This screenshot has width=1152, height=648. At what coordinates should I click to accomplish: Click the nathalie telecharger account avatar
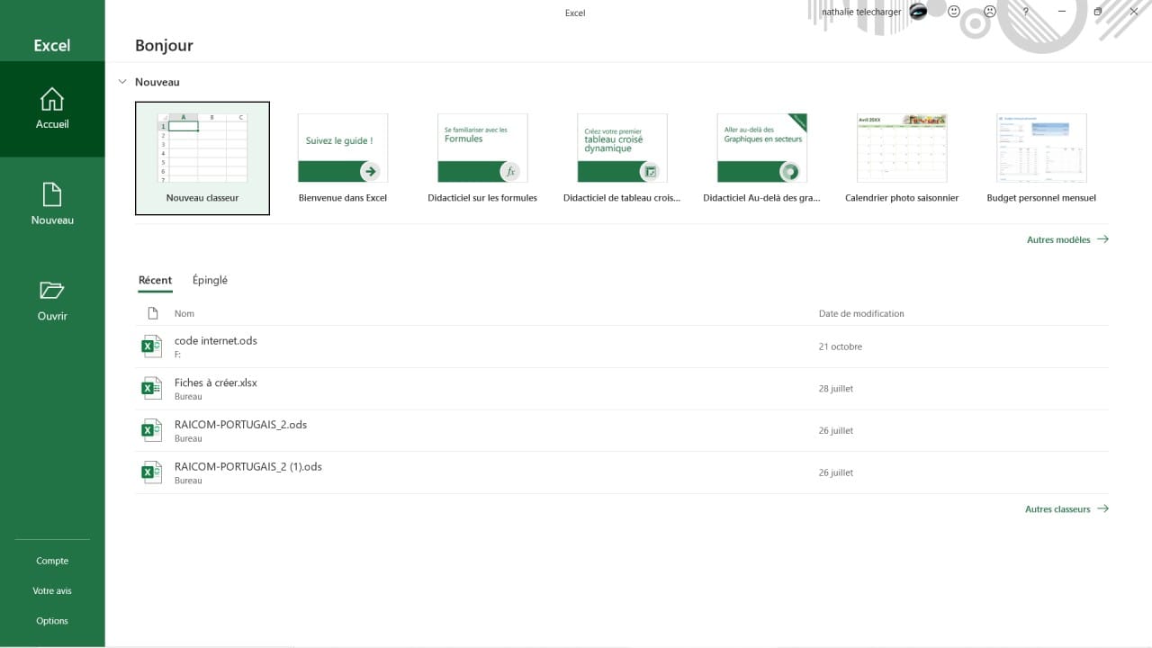919,12
